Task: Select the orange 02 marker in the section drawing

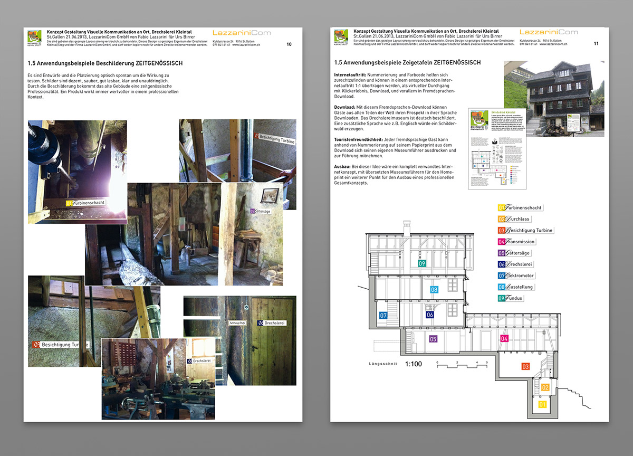Action: (x=545, y=387)
